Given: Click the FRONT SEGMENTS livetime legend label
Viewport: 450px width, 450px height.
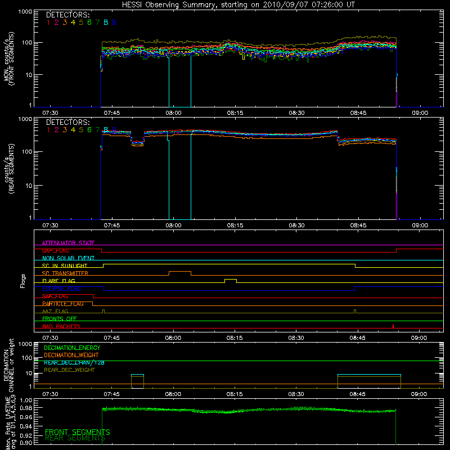Looking at the screenshot, I should pos(78,432).
